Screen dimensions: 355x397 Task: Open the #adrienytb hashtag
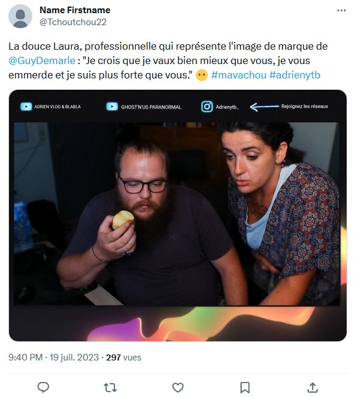coord(295,75)
